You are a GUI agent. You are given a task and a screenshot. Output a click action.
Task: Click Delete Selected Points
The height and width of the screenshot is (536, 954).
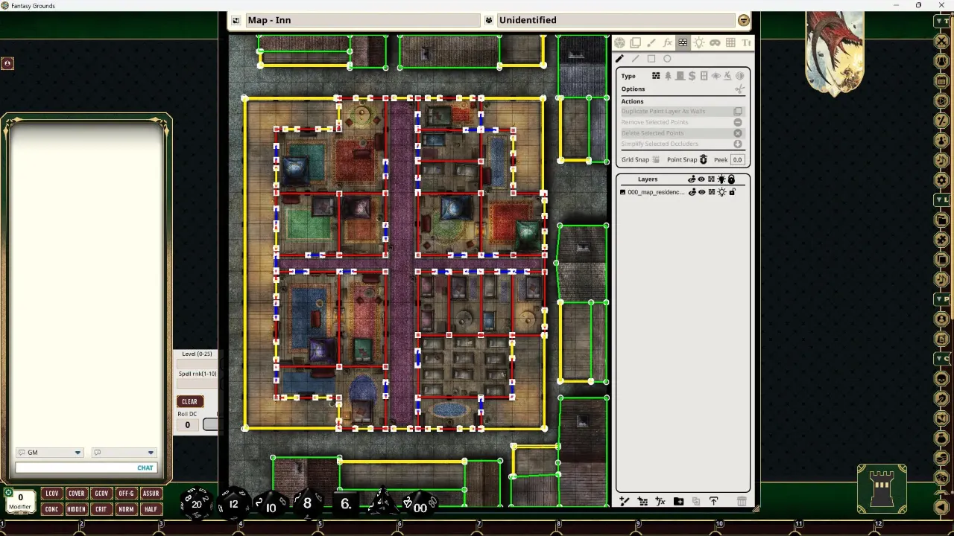pos(681,133)
